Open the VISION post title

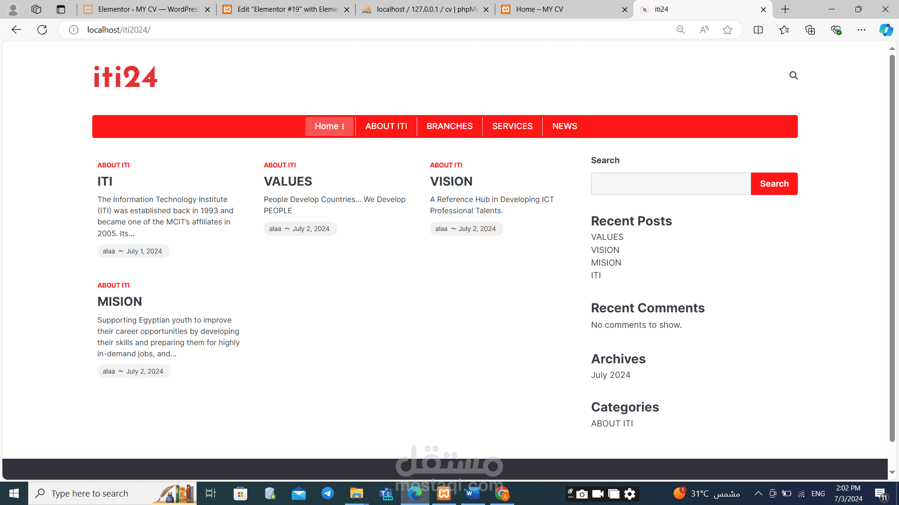(451, 181)
